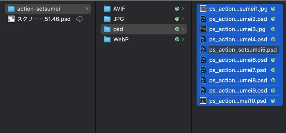Select file ps_action…mei10.psd

tap(237, 101)
